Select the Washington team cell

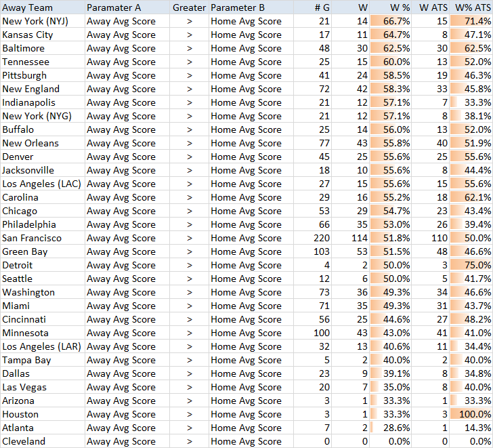tap(43, 291)
